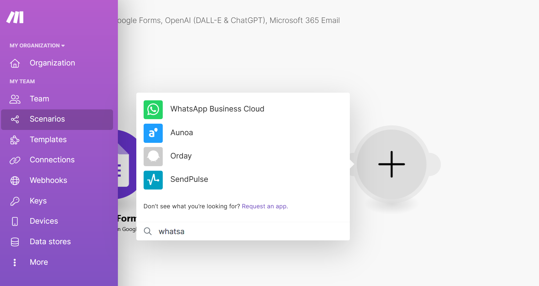The width and height of the screenshot is (539, 286).
Task: Click the Aunoa app icon
Action: 153,133
